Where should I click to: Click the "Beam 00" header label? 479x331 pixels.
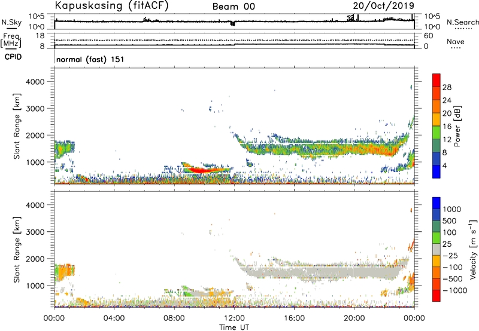pyautogui.click(x=234, y=7)
